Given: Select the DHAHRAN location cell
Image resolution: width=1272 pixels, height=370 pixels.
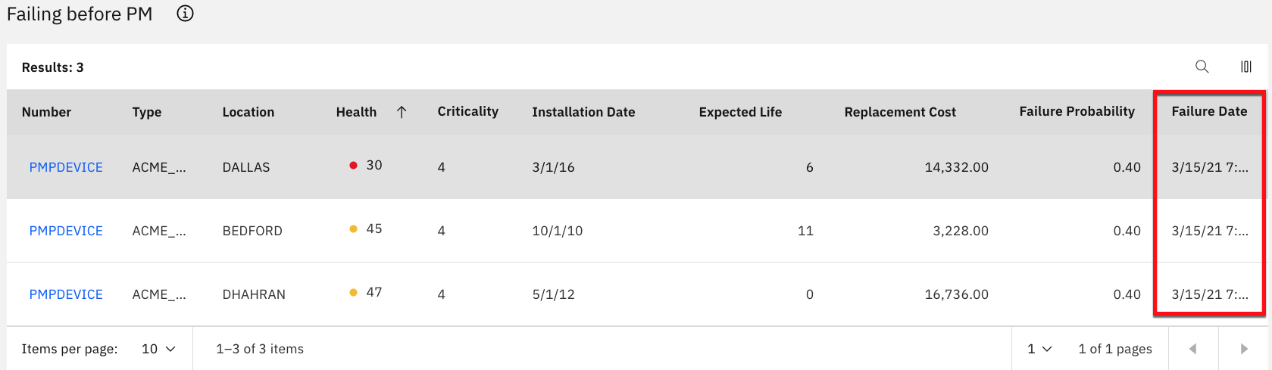Looking at the screenshot, I should (254, 294).
